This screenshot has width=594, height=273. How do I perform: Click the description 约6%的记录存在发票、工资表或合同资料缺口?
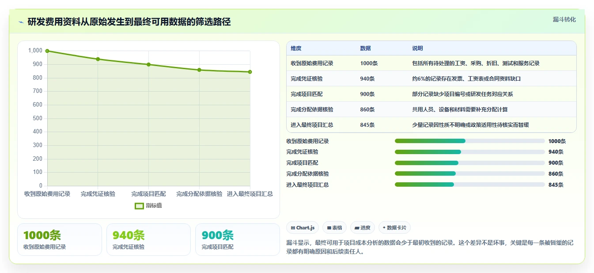466,79
